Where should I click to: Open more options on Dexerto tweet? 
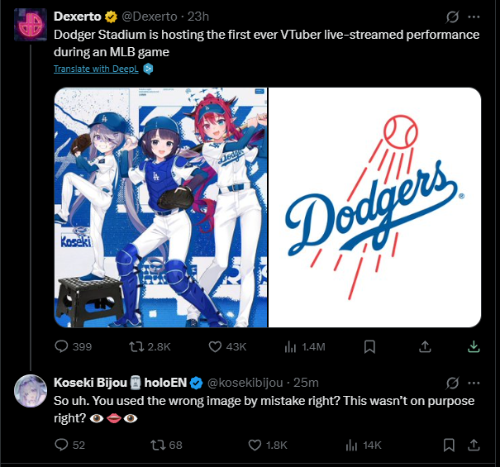click(x=474, y=17)
